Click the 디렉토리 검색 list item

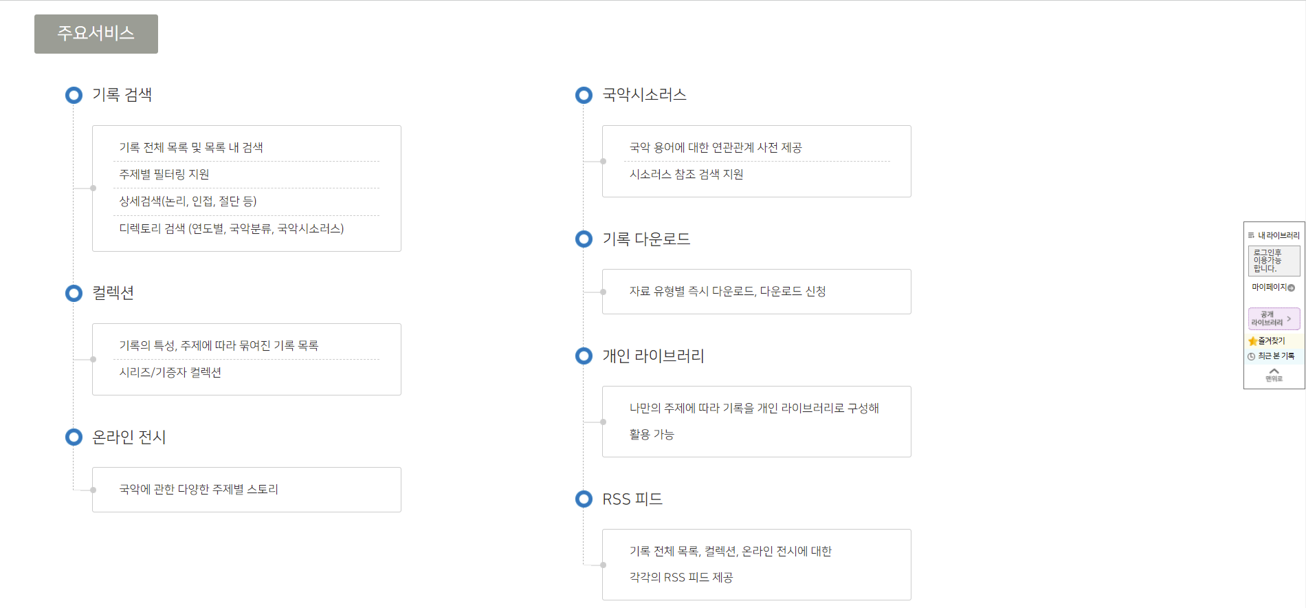[x=232, y=228]
